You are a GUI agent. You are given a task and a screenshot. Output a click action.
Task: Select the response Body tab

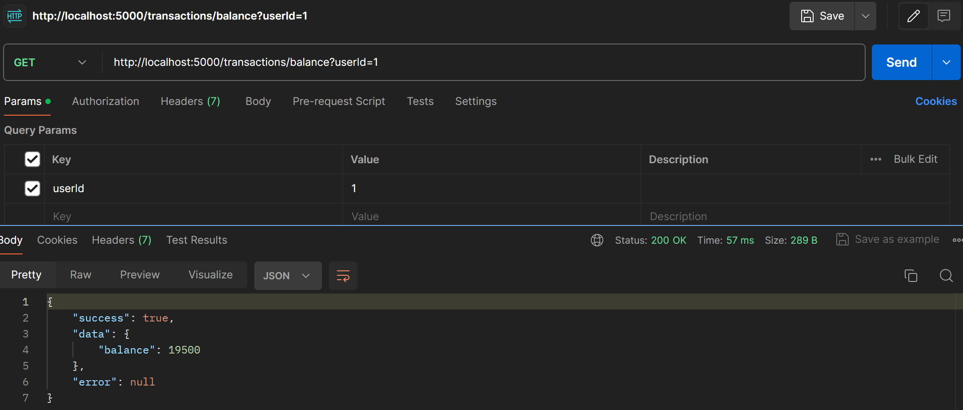tap(11, 240)
